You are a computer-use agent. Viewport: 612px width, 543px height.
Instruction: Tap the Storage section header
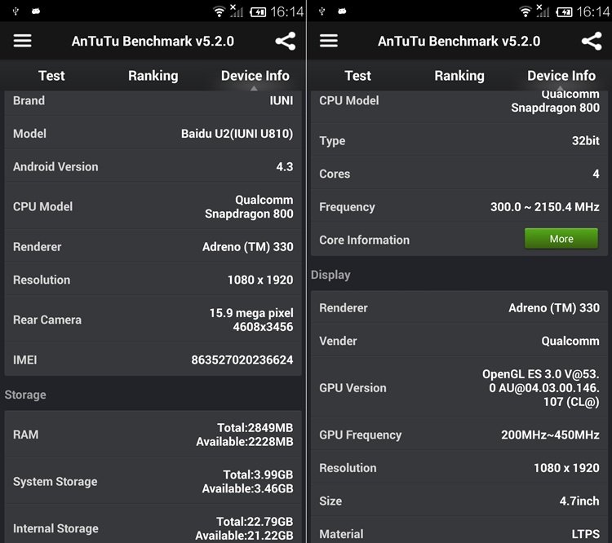click(25, 395)
